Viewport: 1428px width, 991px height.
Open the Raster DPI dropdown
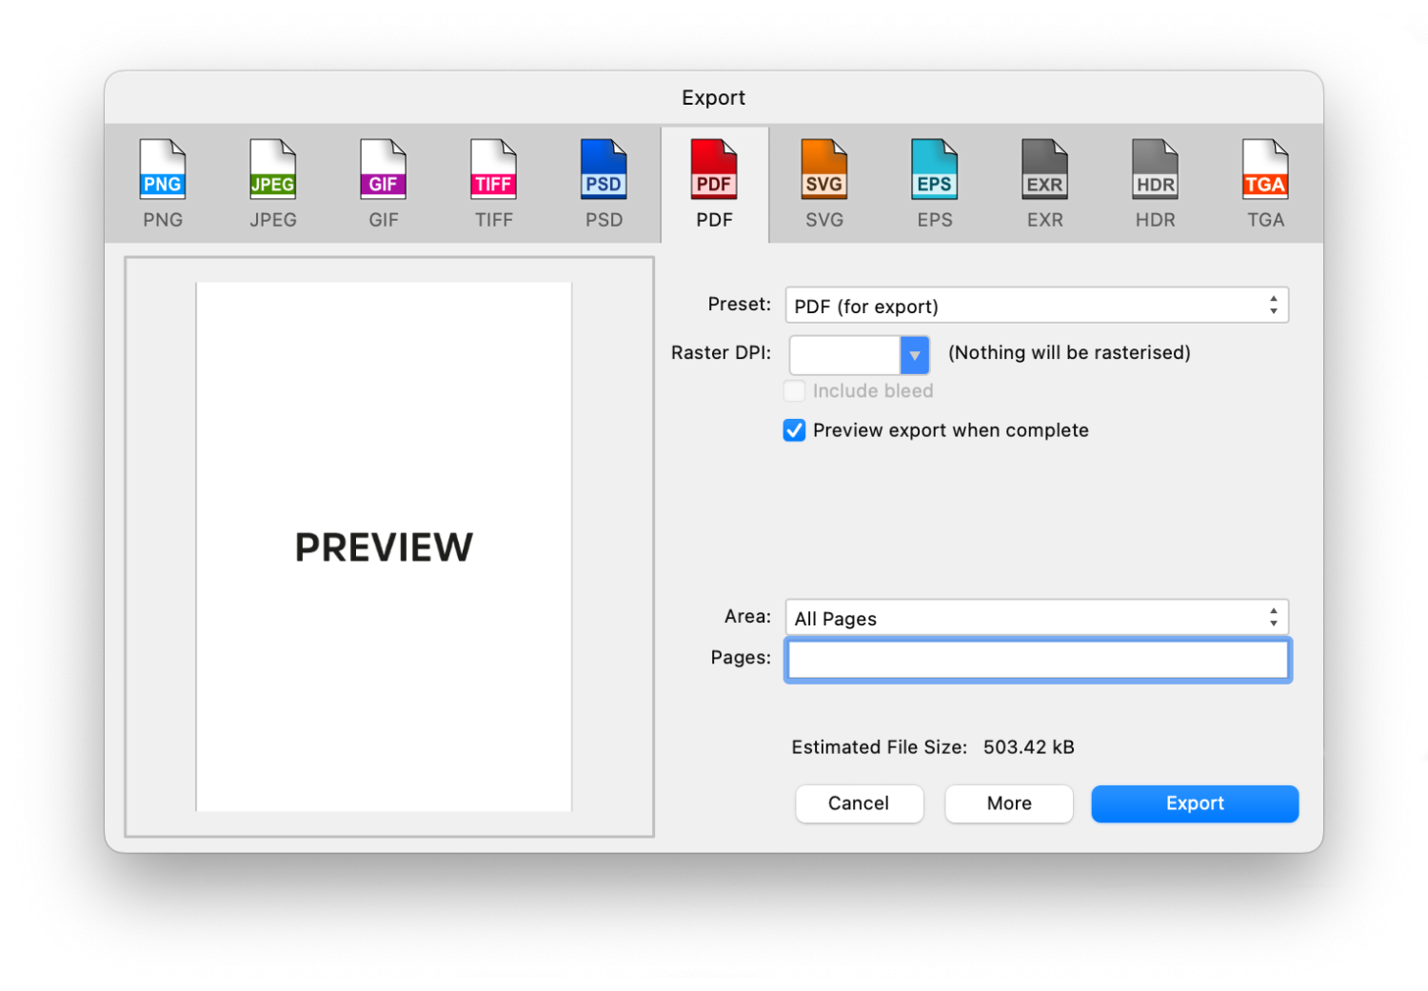[x=913, y=354]
